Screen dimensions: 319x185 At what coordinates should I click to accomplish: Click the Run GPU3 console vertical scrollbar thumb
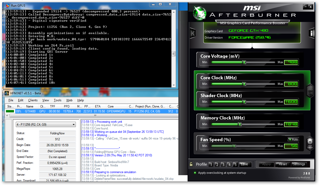(x=174, y=54)
